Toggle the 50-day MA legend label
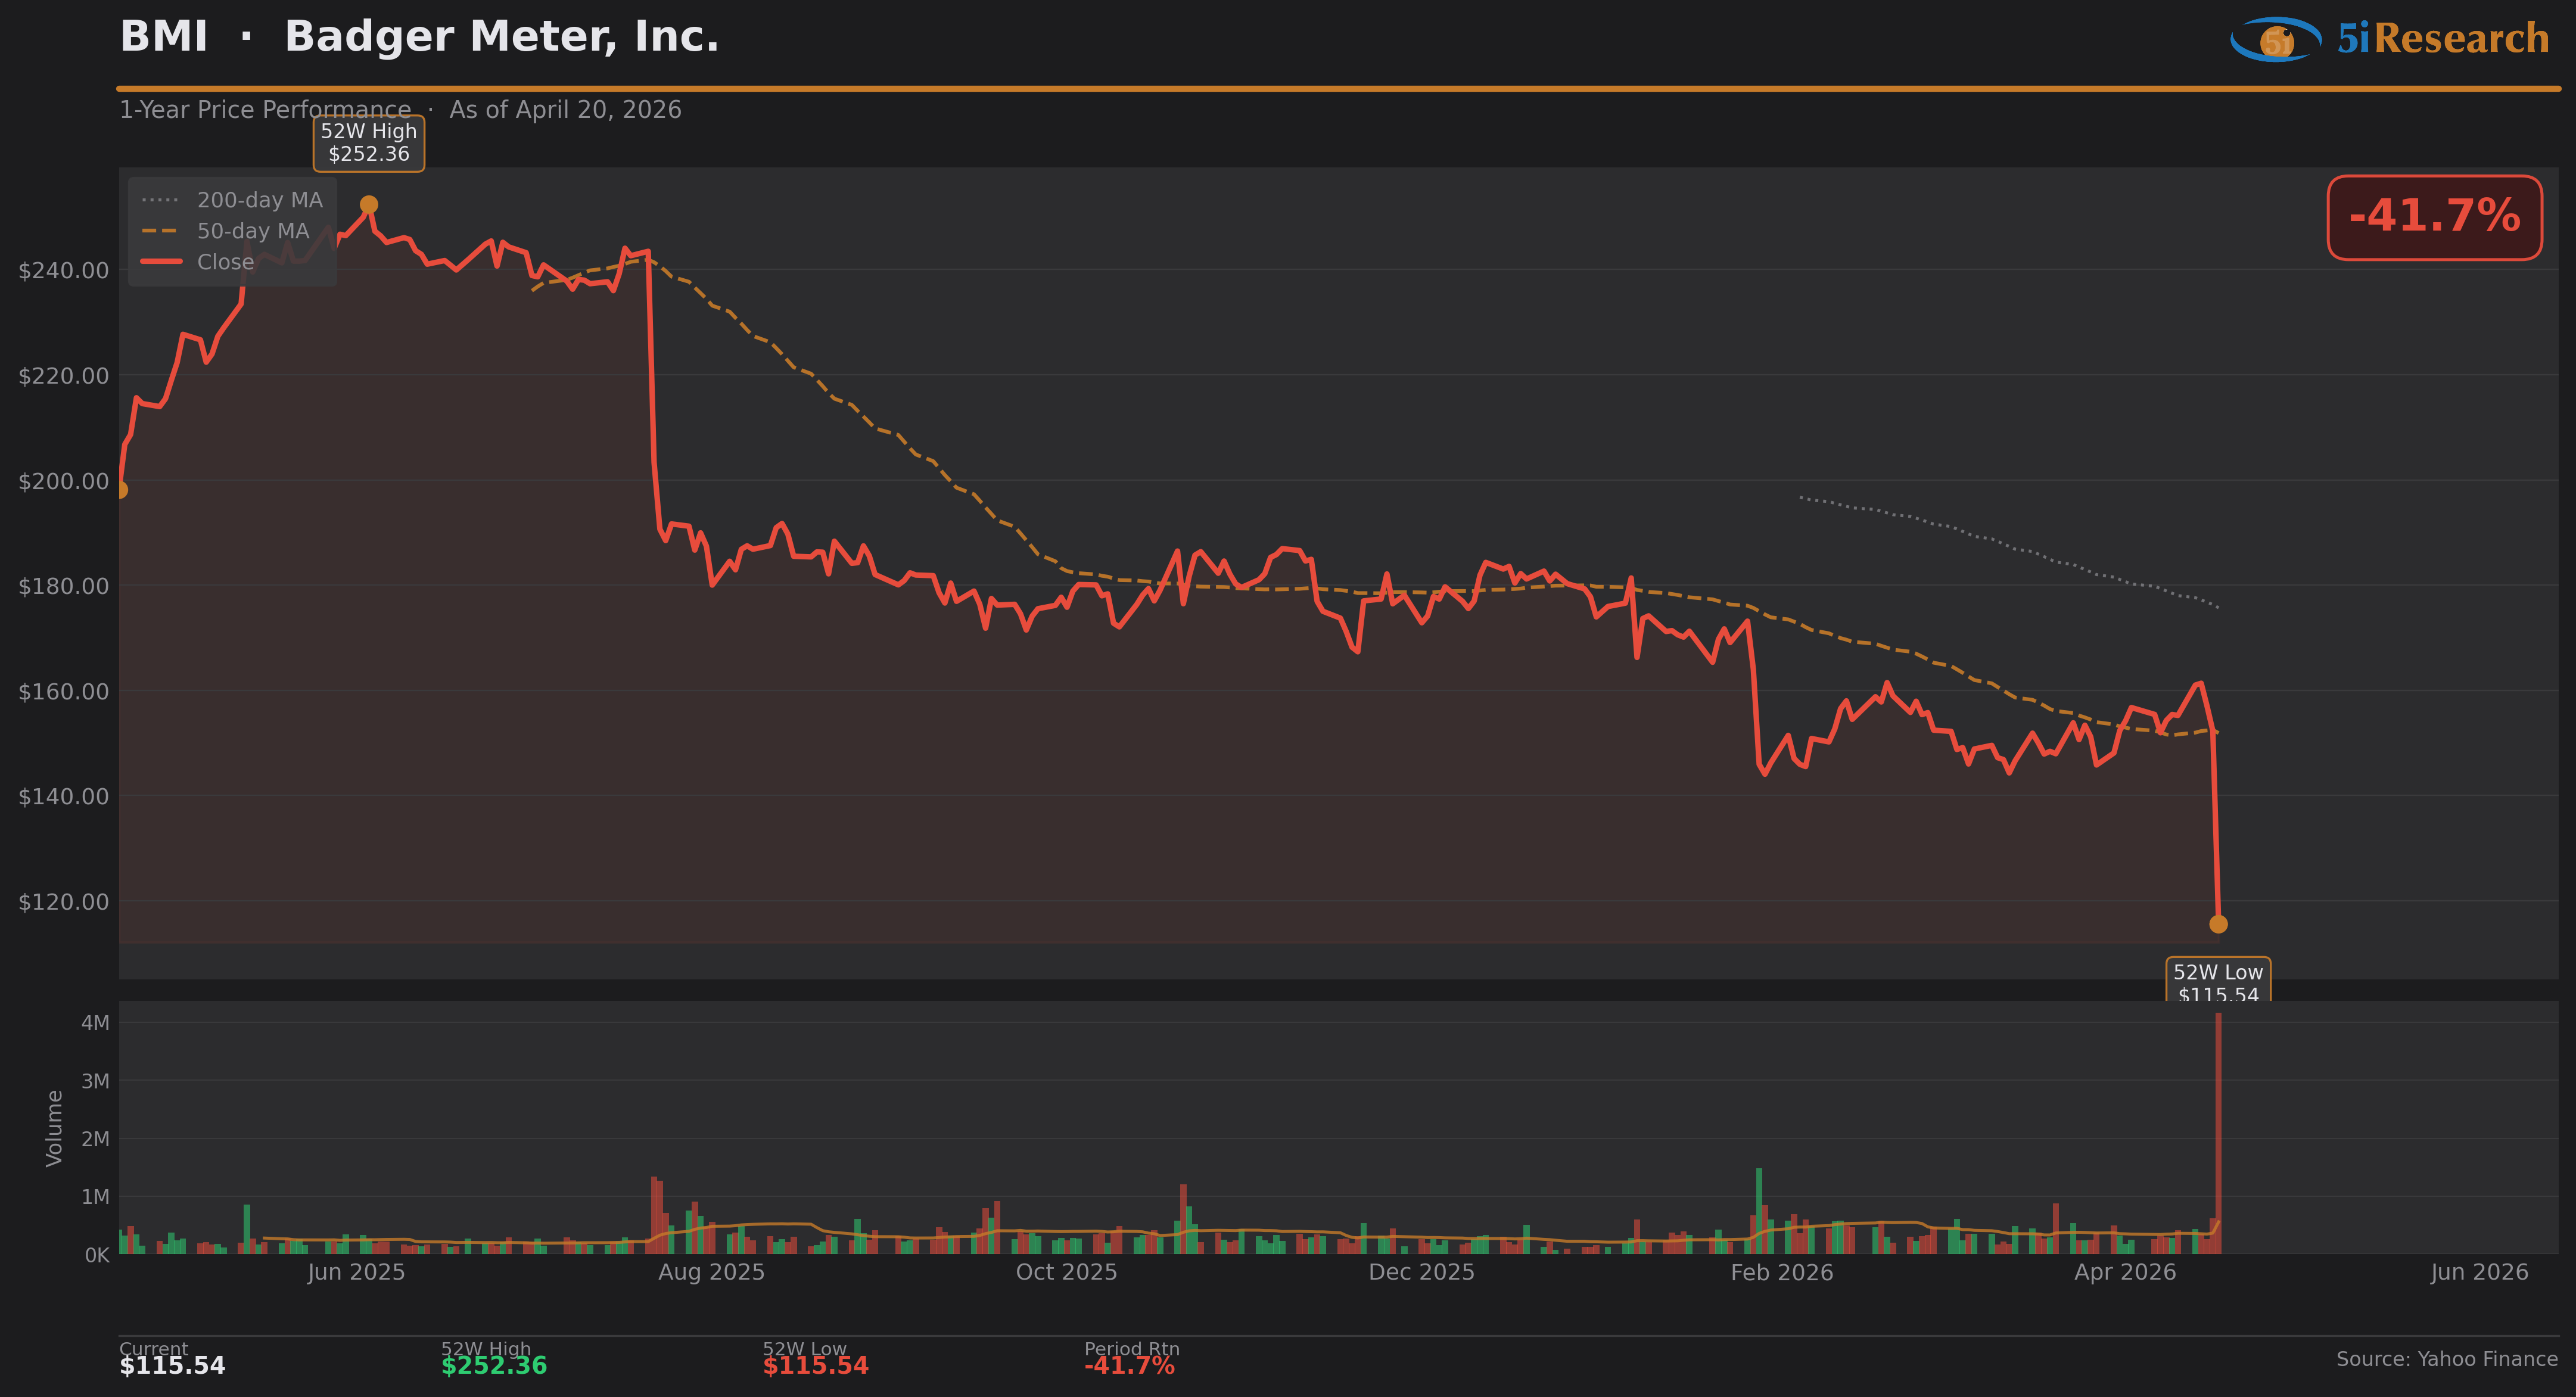 (253, 231)
